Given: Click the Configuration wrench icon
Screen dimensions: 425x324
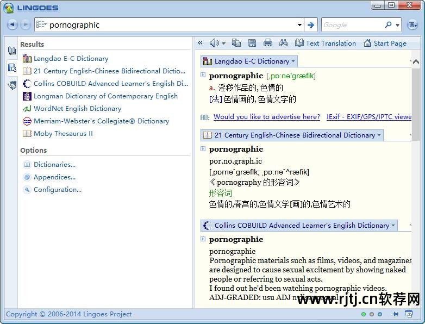Looking at the screenshot, I should tap(27, 190).
